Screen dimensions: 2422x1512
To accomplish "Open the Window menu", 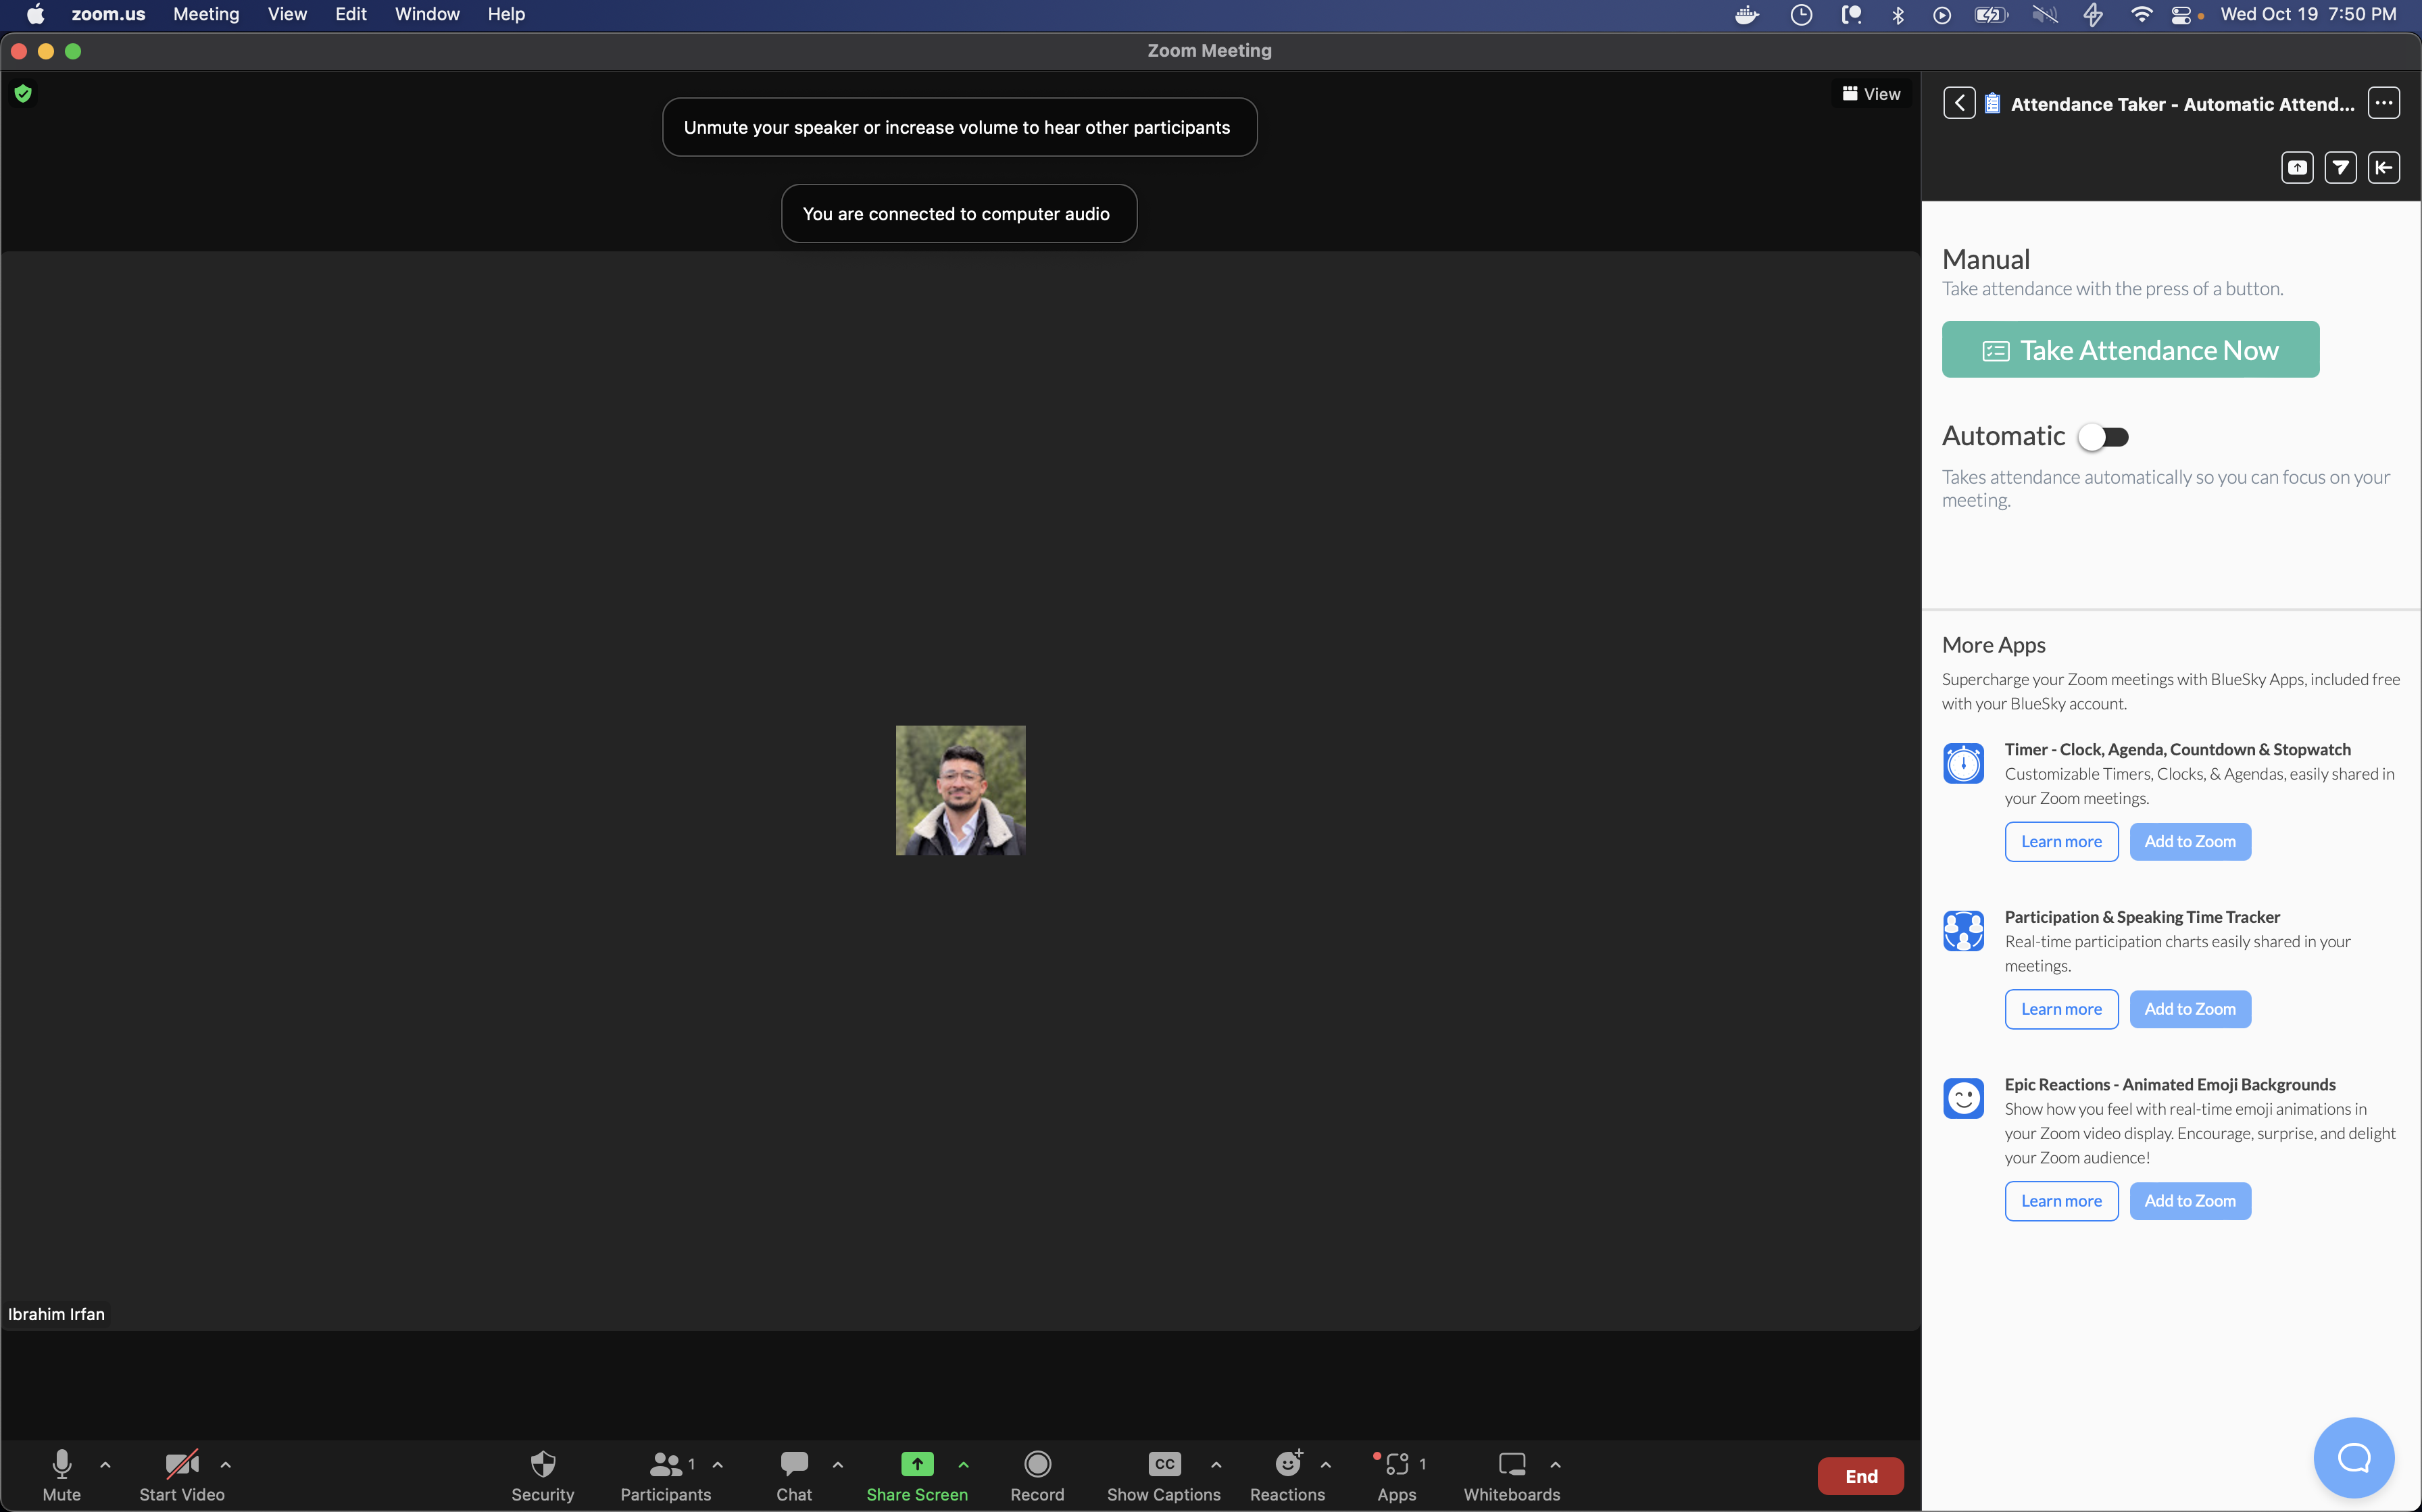I will pyautogui.click(x=427, y=14).
